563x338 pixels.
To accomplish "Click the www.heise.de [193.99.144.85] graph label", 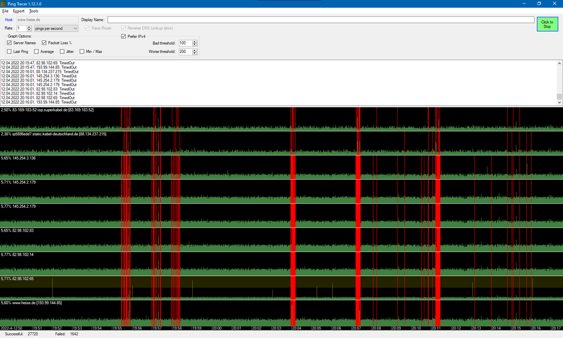I will (31, 303).
